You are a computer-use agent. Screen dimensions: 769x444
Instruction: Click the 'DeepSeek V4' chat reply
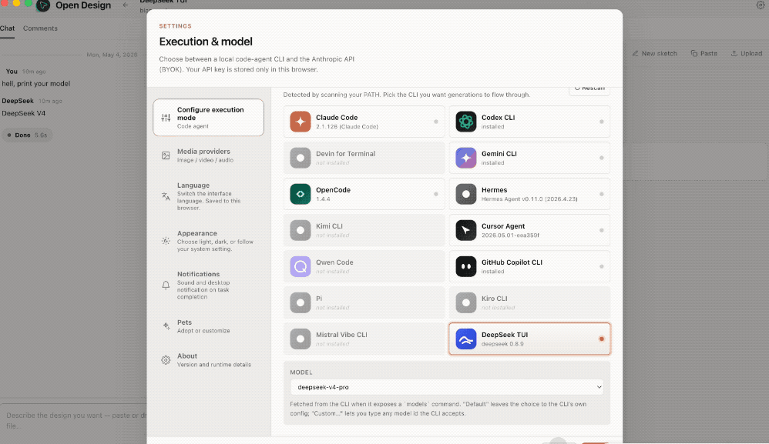coord(24,113)
